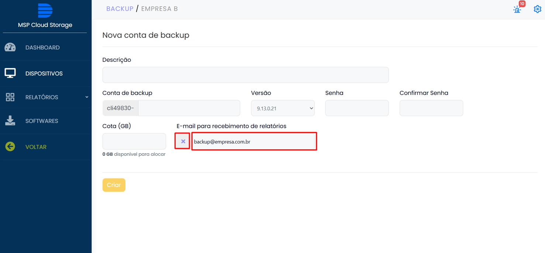Click the green Voltar arrow icon
The image size is (545, 253).
[x=10, y=147]
